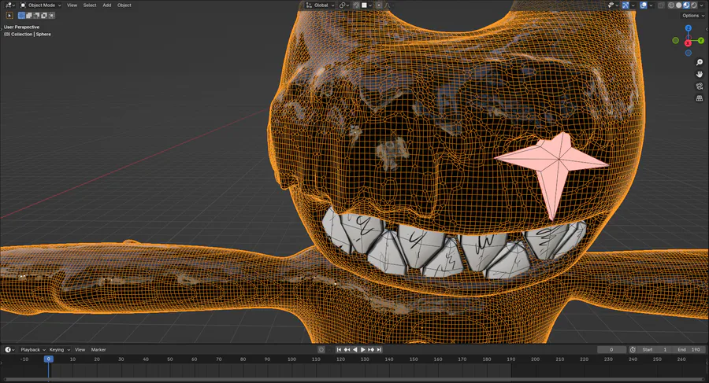Choose Extend Selection mode icon
The height and width of the screenshot is (383, 709).
[x=29, y=16]
